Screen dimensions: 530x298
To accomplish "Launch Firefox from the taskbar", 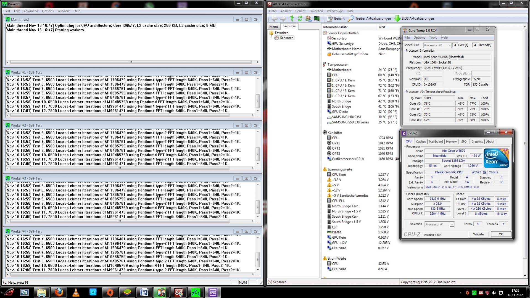I will [59, 292].
